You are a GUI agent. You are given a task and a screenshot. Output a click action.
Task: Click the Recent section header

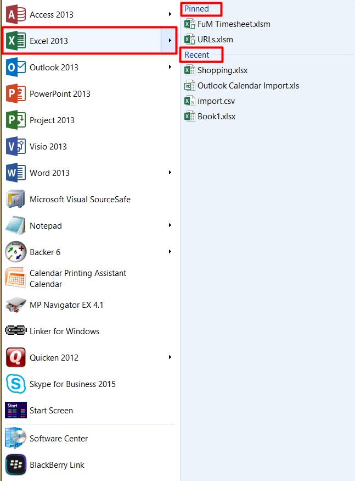196,54
